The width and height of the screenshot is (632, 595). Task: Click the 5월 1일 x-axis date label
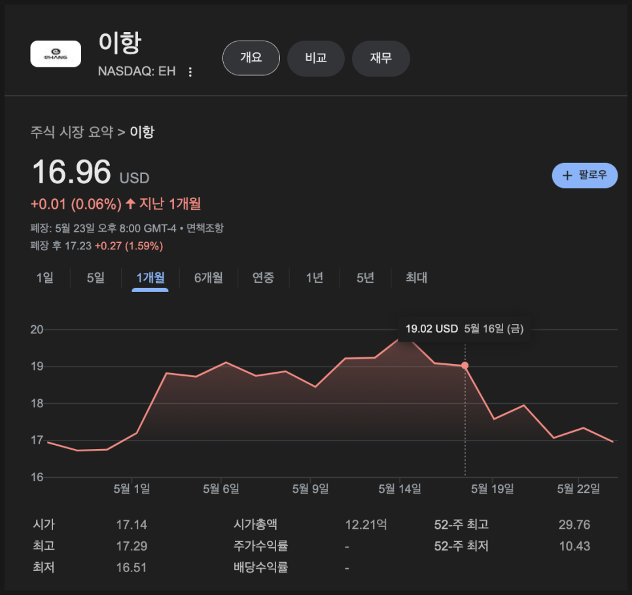132,489
